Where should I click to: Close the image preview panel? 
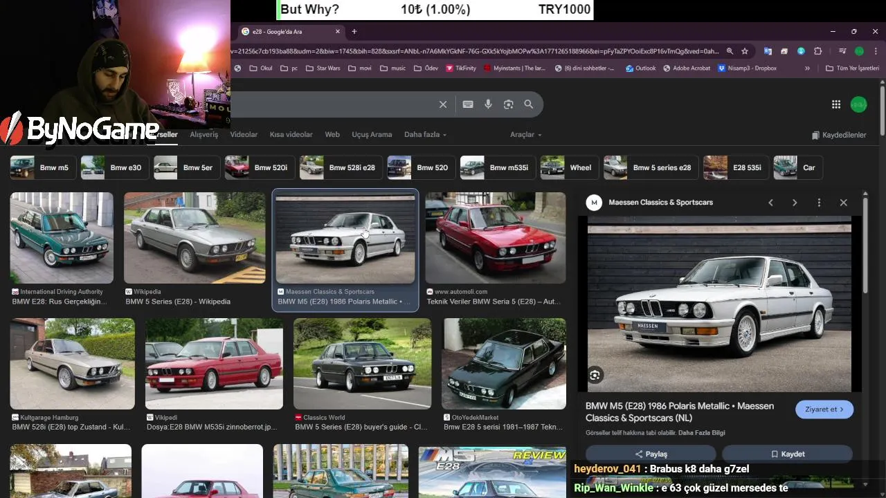pyautogui.click(x=843, y=203)
